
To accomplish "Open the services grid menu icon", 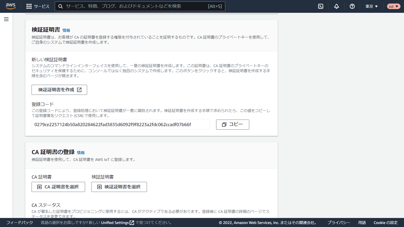I will (29, 6).
